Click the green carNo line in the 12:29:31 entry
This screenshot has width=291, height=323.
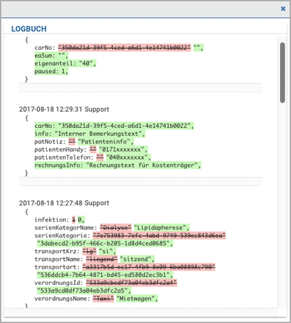click(x=114, y=126)
